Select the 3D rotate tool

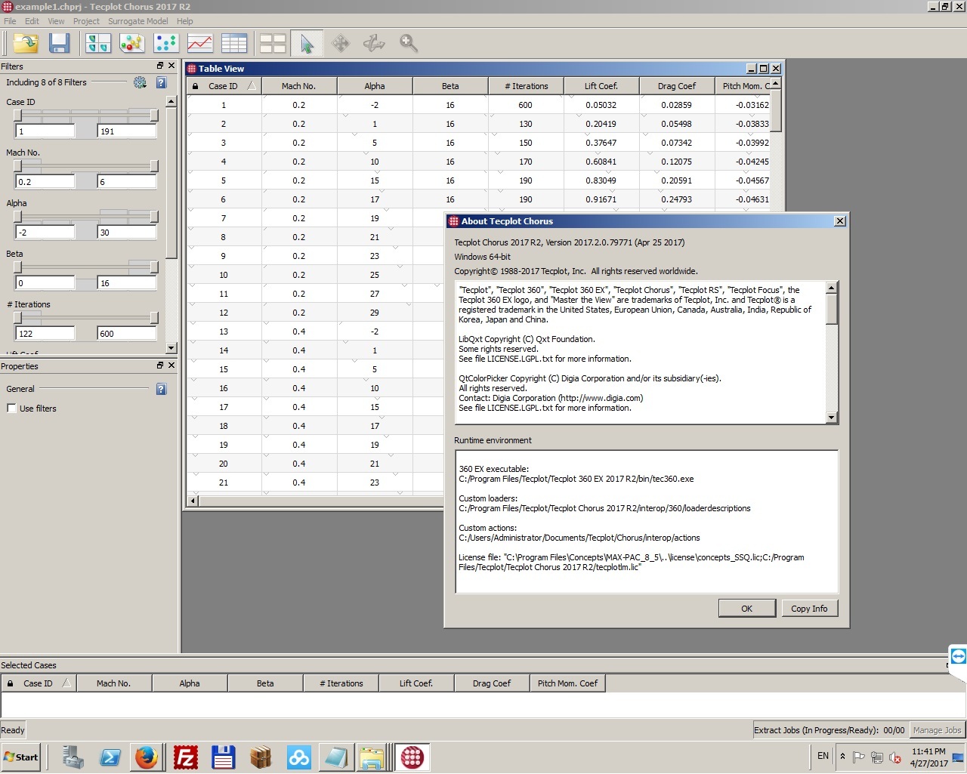(x=374, y=44)
